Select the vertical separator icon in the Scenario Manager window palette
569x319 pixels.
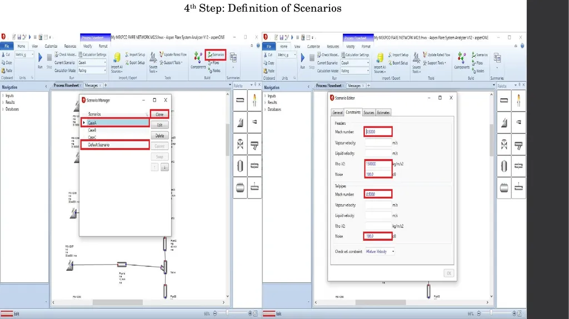[240, 166]
